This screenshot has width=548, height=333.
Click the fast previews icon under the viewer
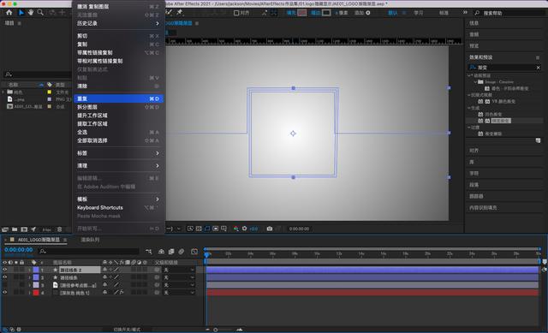coord(190,229)
